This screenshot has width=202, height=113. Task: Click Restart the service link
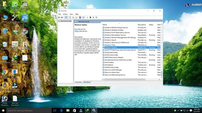pyautogui.click(x=77, y=31)
